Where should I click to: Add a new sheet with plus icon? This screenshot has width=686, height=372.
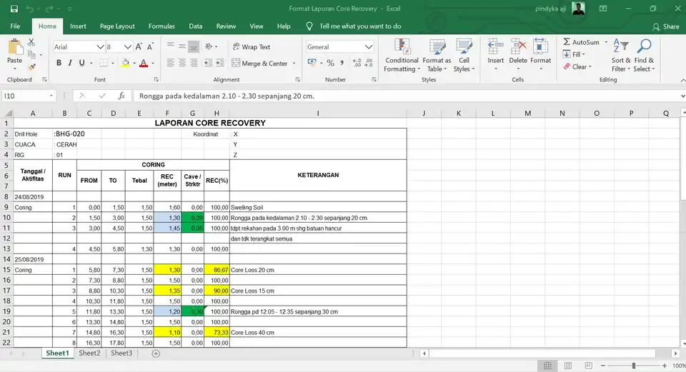[x=156, y=353]
